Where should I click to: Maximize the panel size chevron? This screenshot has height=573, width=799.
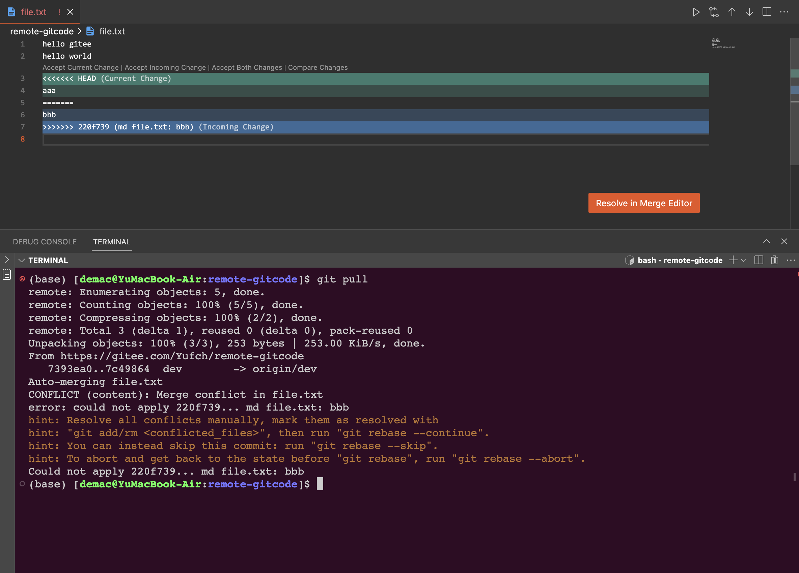click(766, 241)
